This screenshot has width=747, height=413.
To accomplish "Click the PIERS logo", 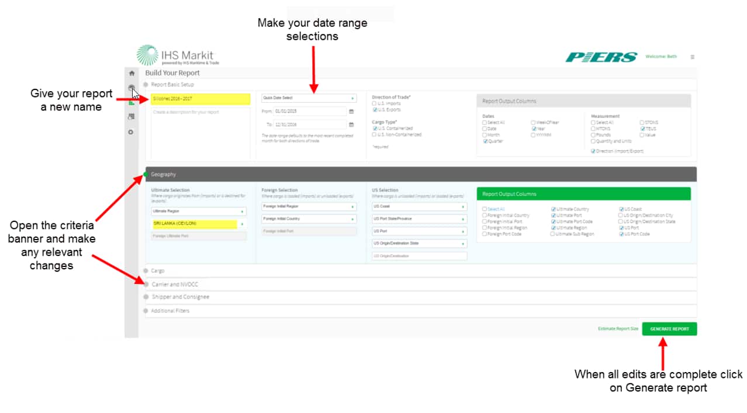I will coord(601,57).
